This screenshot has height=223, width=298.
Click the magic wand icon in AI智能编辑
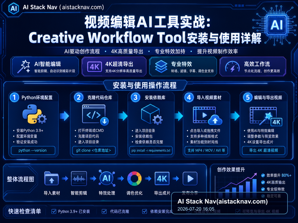tap(24, 66)
